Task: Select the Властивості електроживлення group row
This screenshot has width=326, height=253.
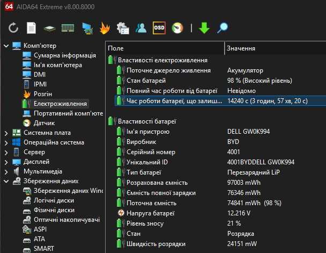Action: 216,60
